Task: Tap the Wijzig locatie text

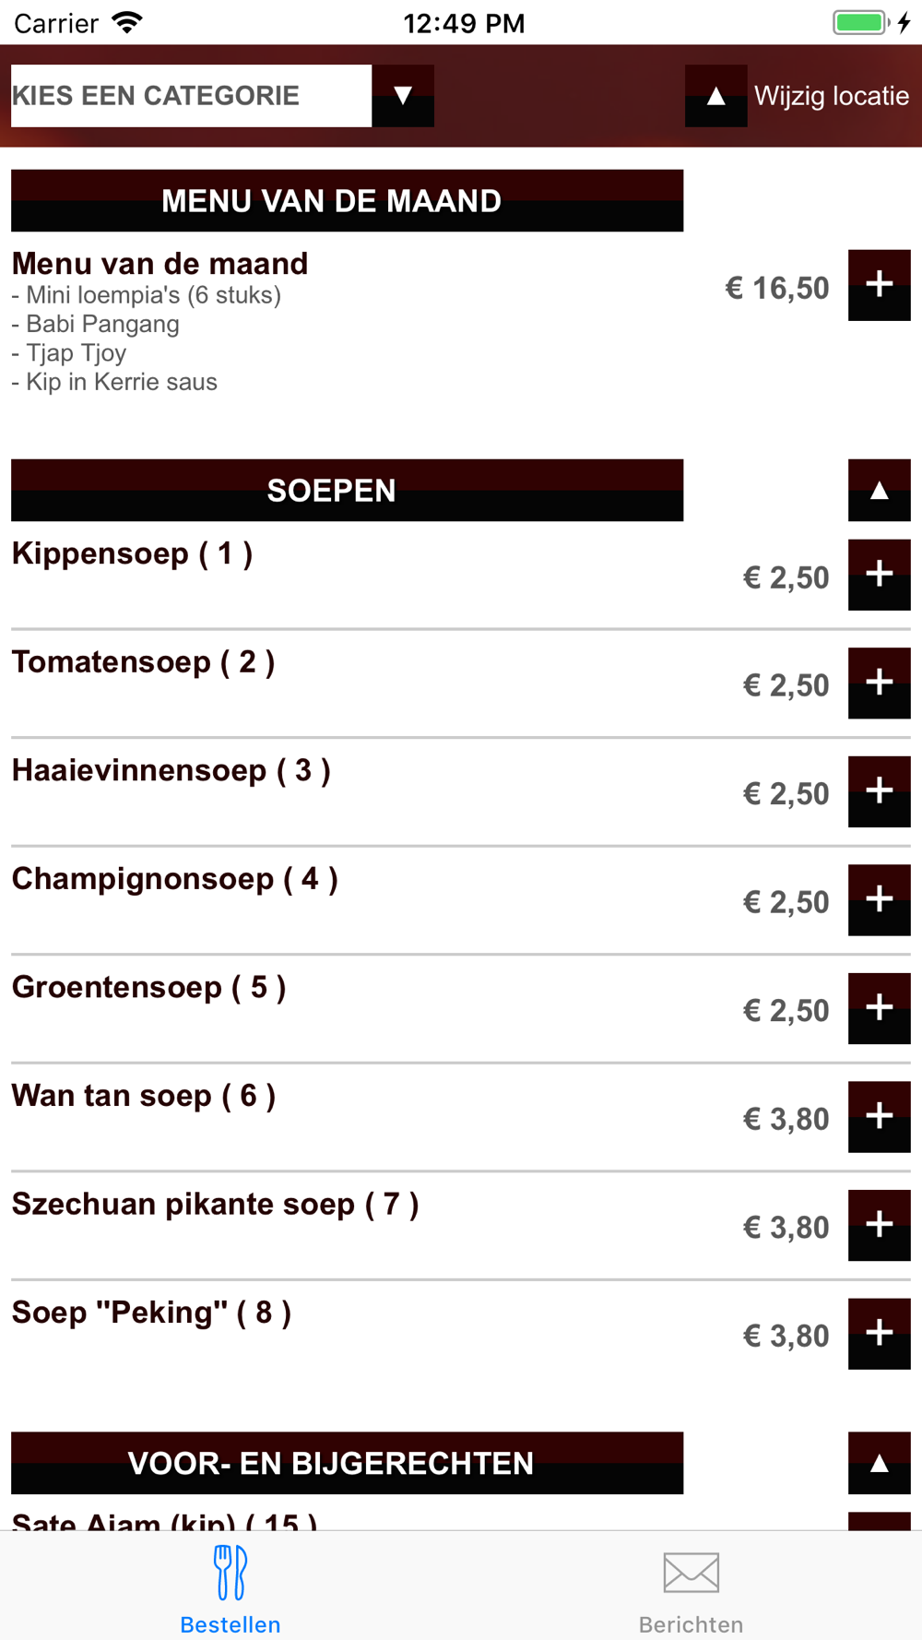Action: [x=832, y=96]
